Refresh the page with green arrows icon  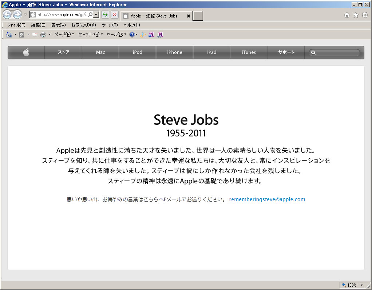(105, 15)
